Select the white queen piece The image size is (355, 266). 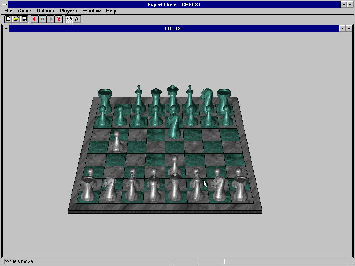154,188
